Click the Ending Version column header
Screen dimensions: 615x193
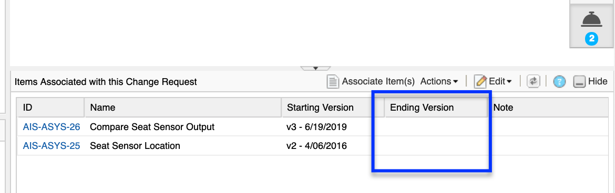(436, 108)
